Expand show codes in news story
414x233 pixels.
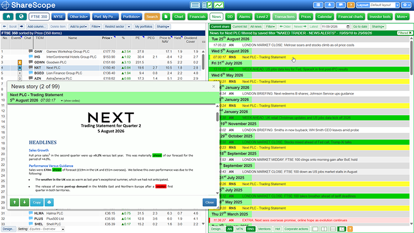point(70,100)
